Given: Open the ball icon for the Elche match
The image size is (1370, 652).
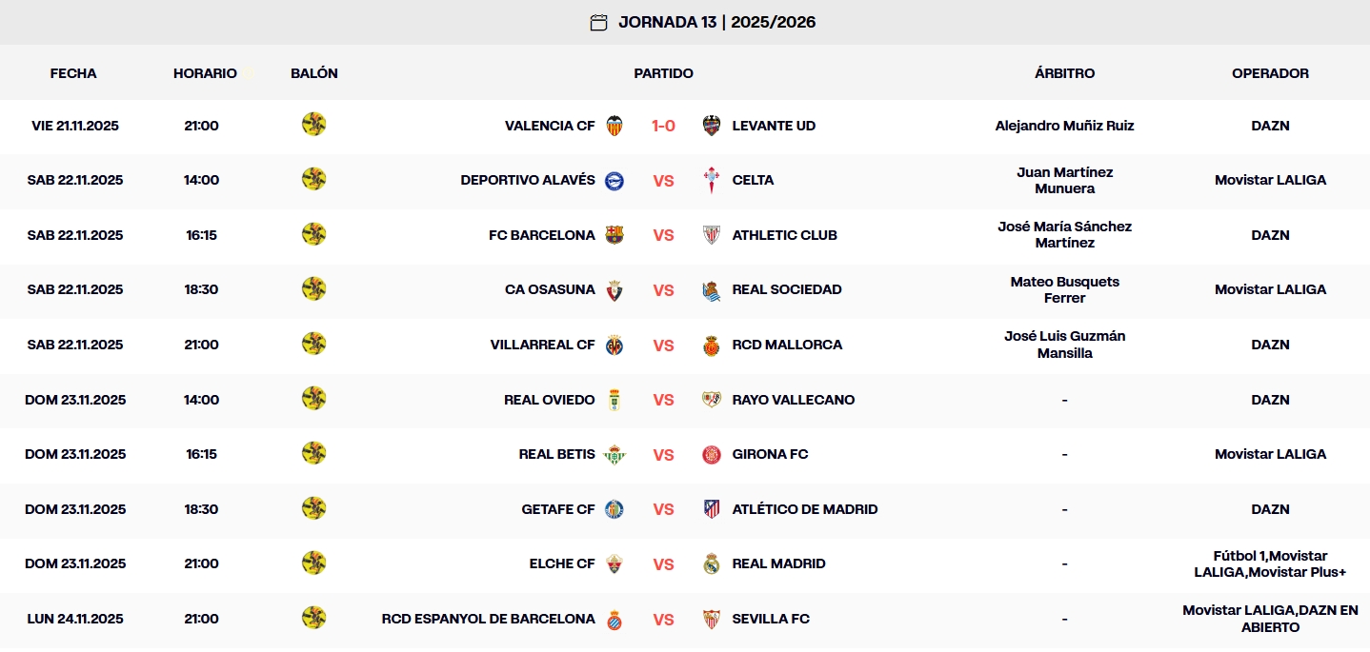Looking at the screenshot, I should [x=314, y=563].
